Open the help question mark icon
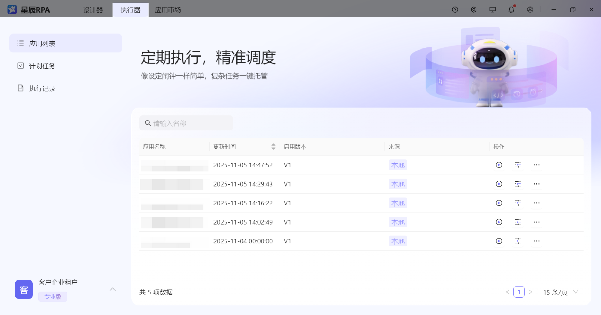The width and height of the screenshot is (601, 315). [455, 10]
